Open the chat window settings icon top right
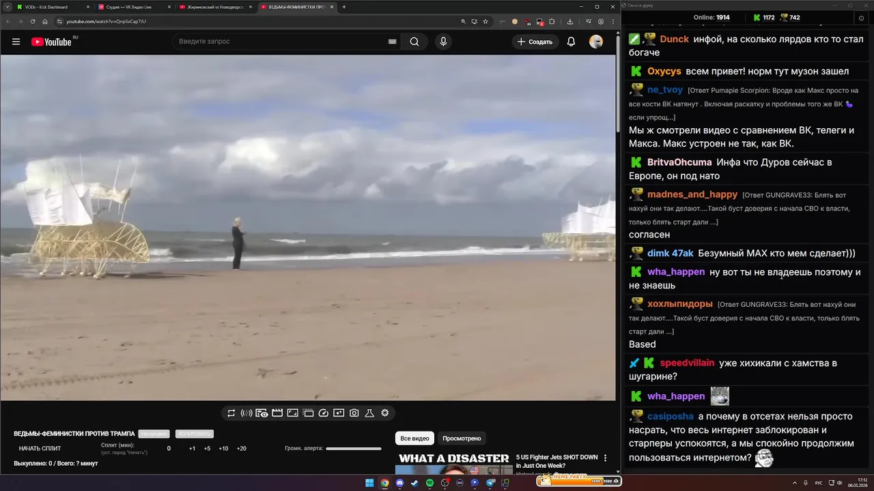The width and height of the screenshot is (874, 491). coord(860,18)
